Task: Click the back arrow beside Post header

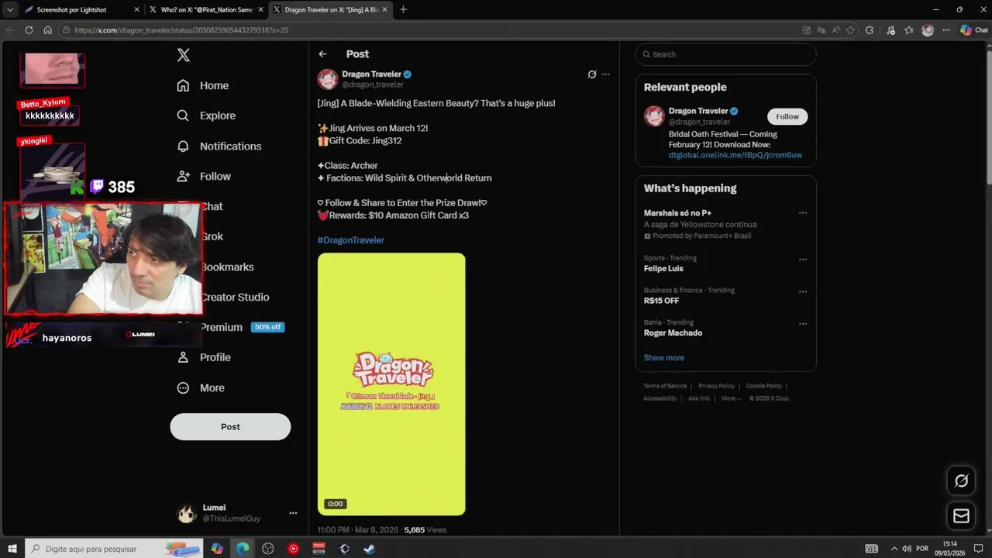Action: click(x=322, y=54)
